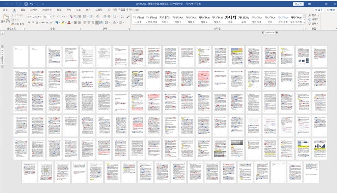Click Replace (바꾸기) in editing group
Screen dimensions: 337x193
pyautogui.click(x=313, y=19)
